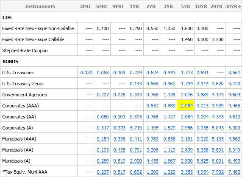Click the U.S. Treasuries 30YR+ yield 3.561
Image resolution: width=242 pixels, height=177 pixels.
[x=234, y=73]
